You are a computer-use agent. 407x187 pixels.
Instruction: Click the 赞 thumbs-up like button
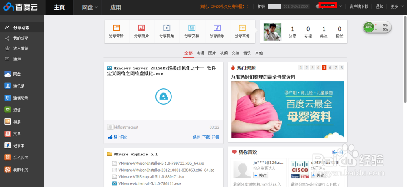click(x=113, y=137)
